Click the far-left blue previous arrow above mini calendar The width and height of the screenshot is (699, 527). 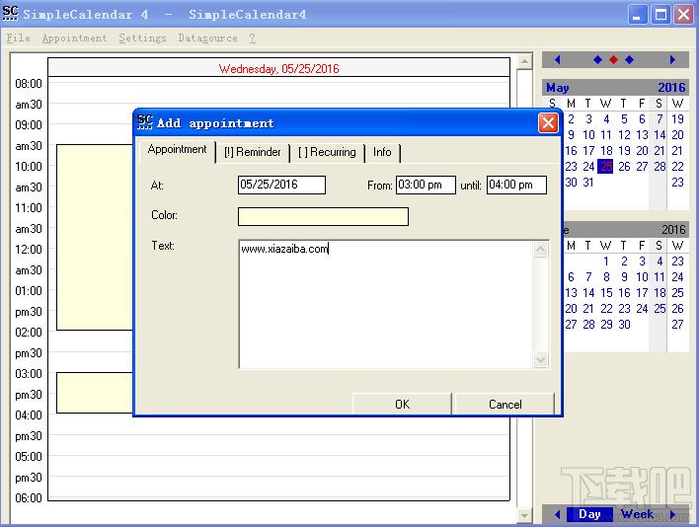(557, 59)
